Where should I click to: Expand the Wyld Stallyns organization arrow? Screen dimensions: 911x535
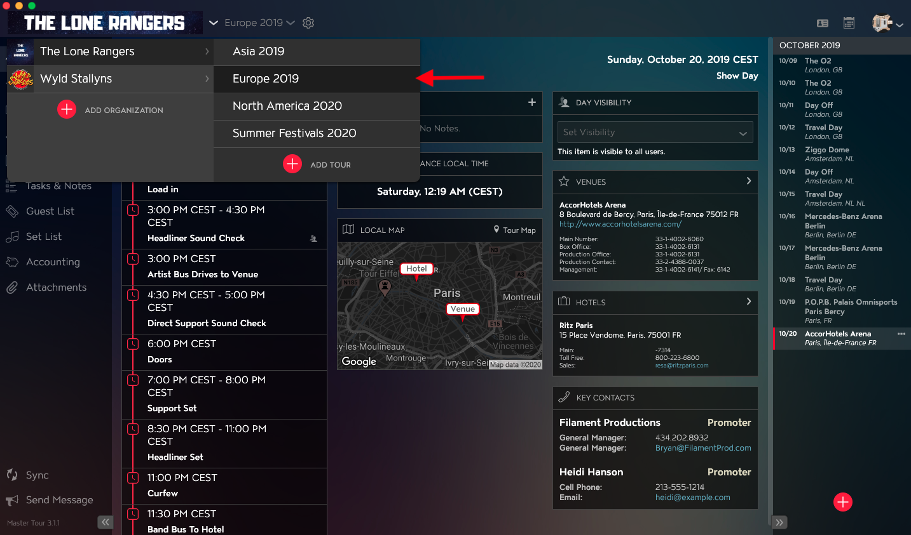(x=207, y=79)
